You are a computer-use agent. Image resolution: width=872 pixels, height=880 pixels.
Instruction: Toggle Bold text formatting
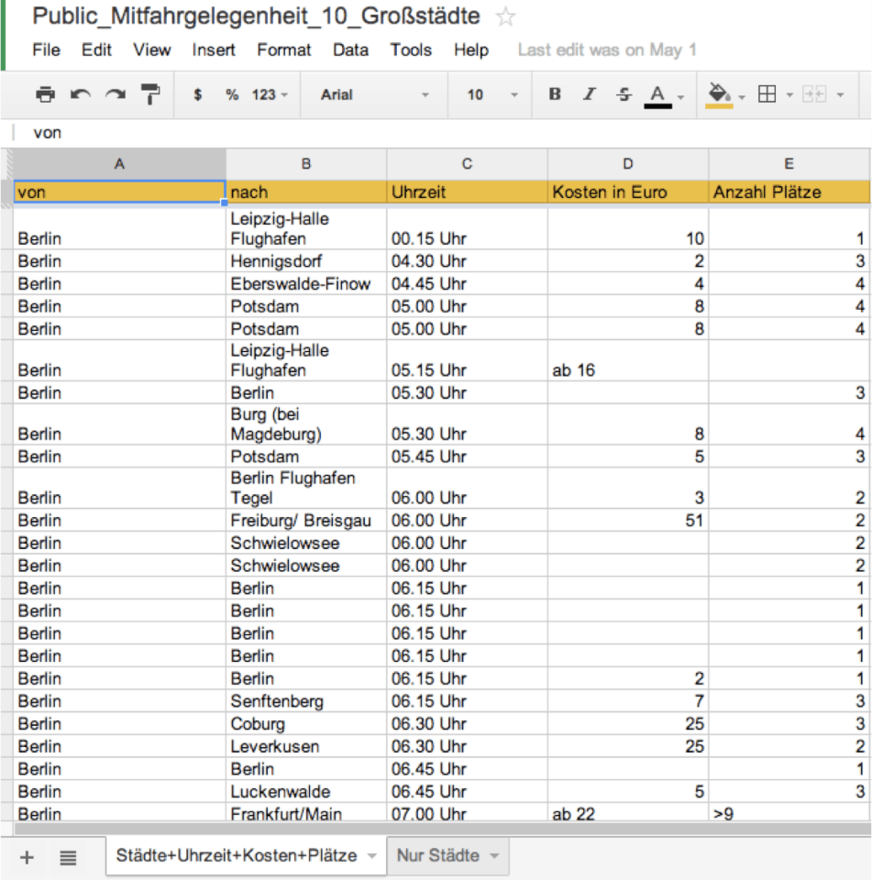(555, 94)
